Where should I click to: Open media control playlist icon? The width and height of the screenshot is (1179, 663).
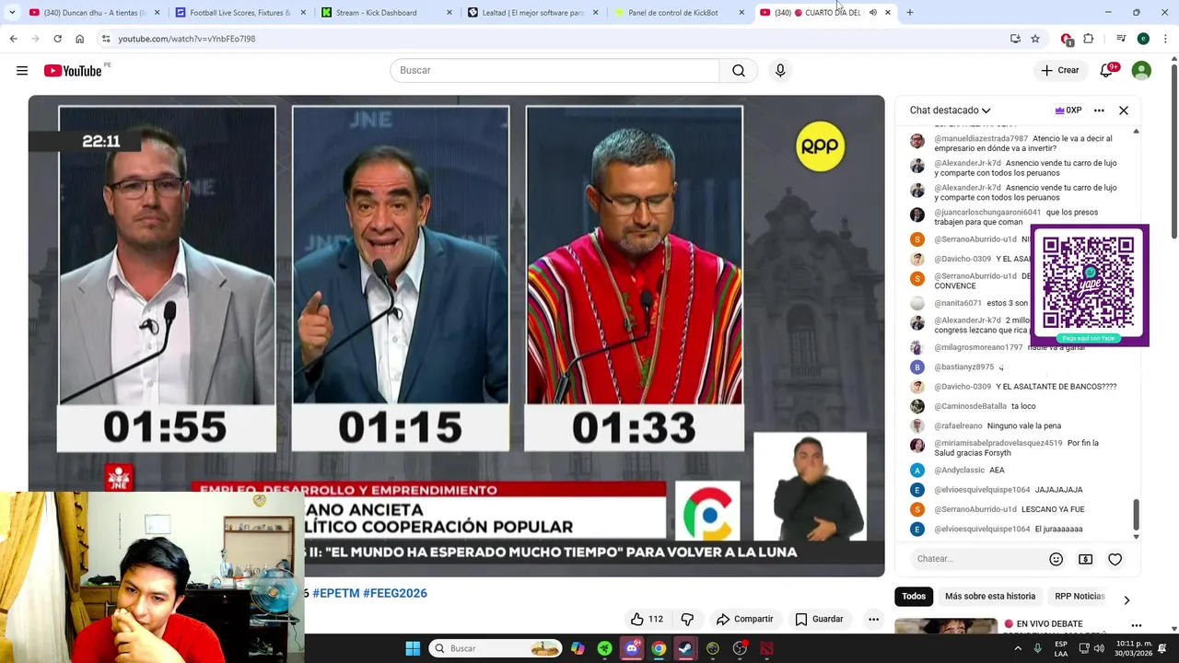[x=1121, y=39]
